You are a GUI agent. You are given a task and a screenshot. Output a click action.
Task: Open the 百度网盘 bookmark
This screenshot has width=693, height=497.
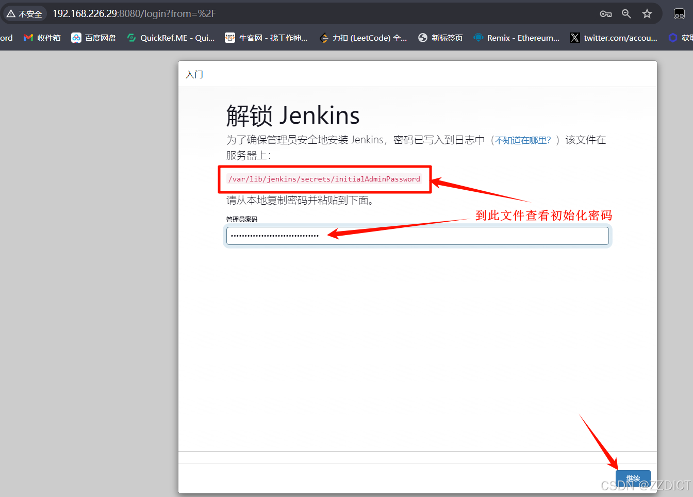94,38
